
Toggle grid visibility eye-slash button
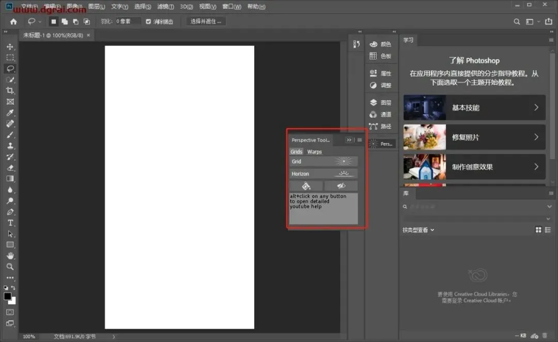pos(341,186)
